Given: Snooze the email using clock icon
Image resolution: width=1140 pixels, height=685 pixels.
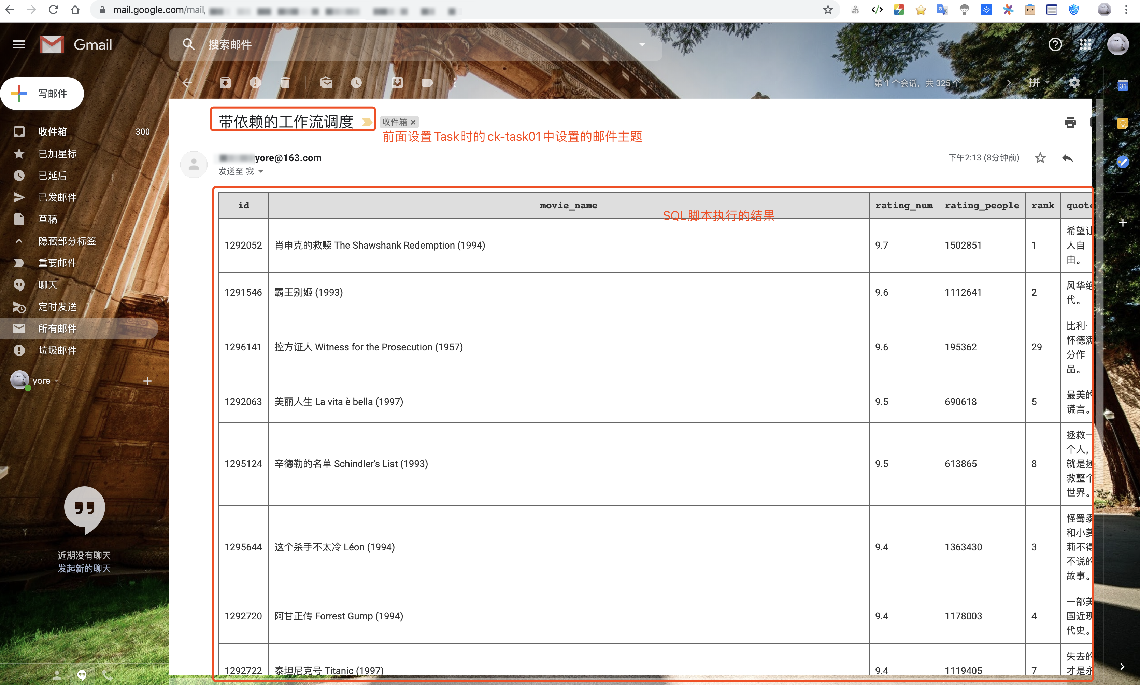Looking at the screenshot, I should 356,83.
